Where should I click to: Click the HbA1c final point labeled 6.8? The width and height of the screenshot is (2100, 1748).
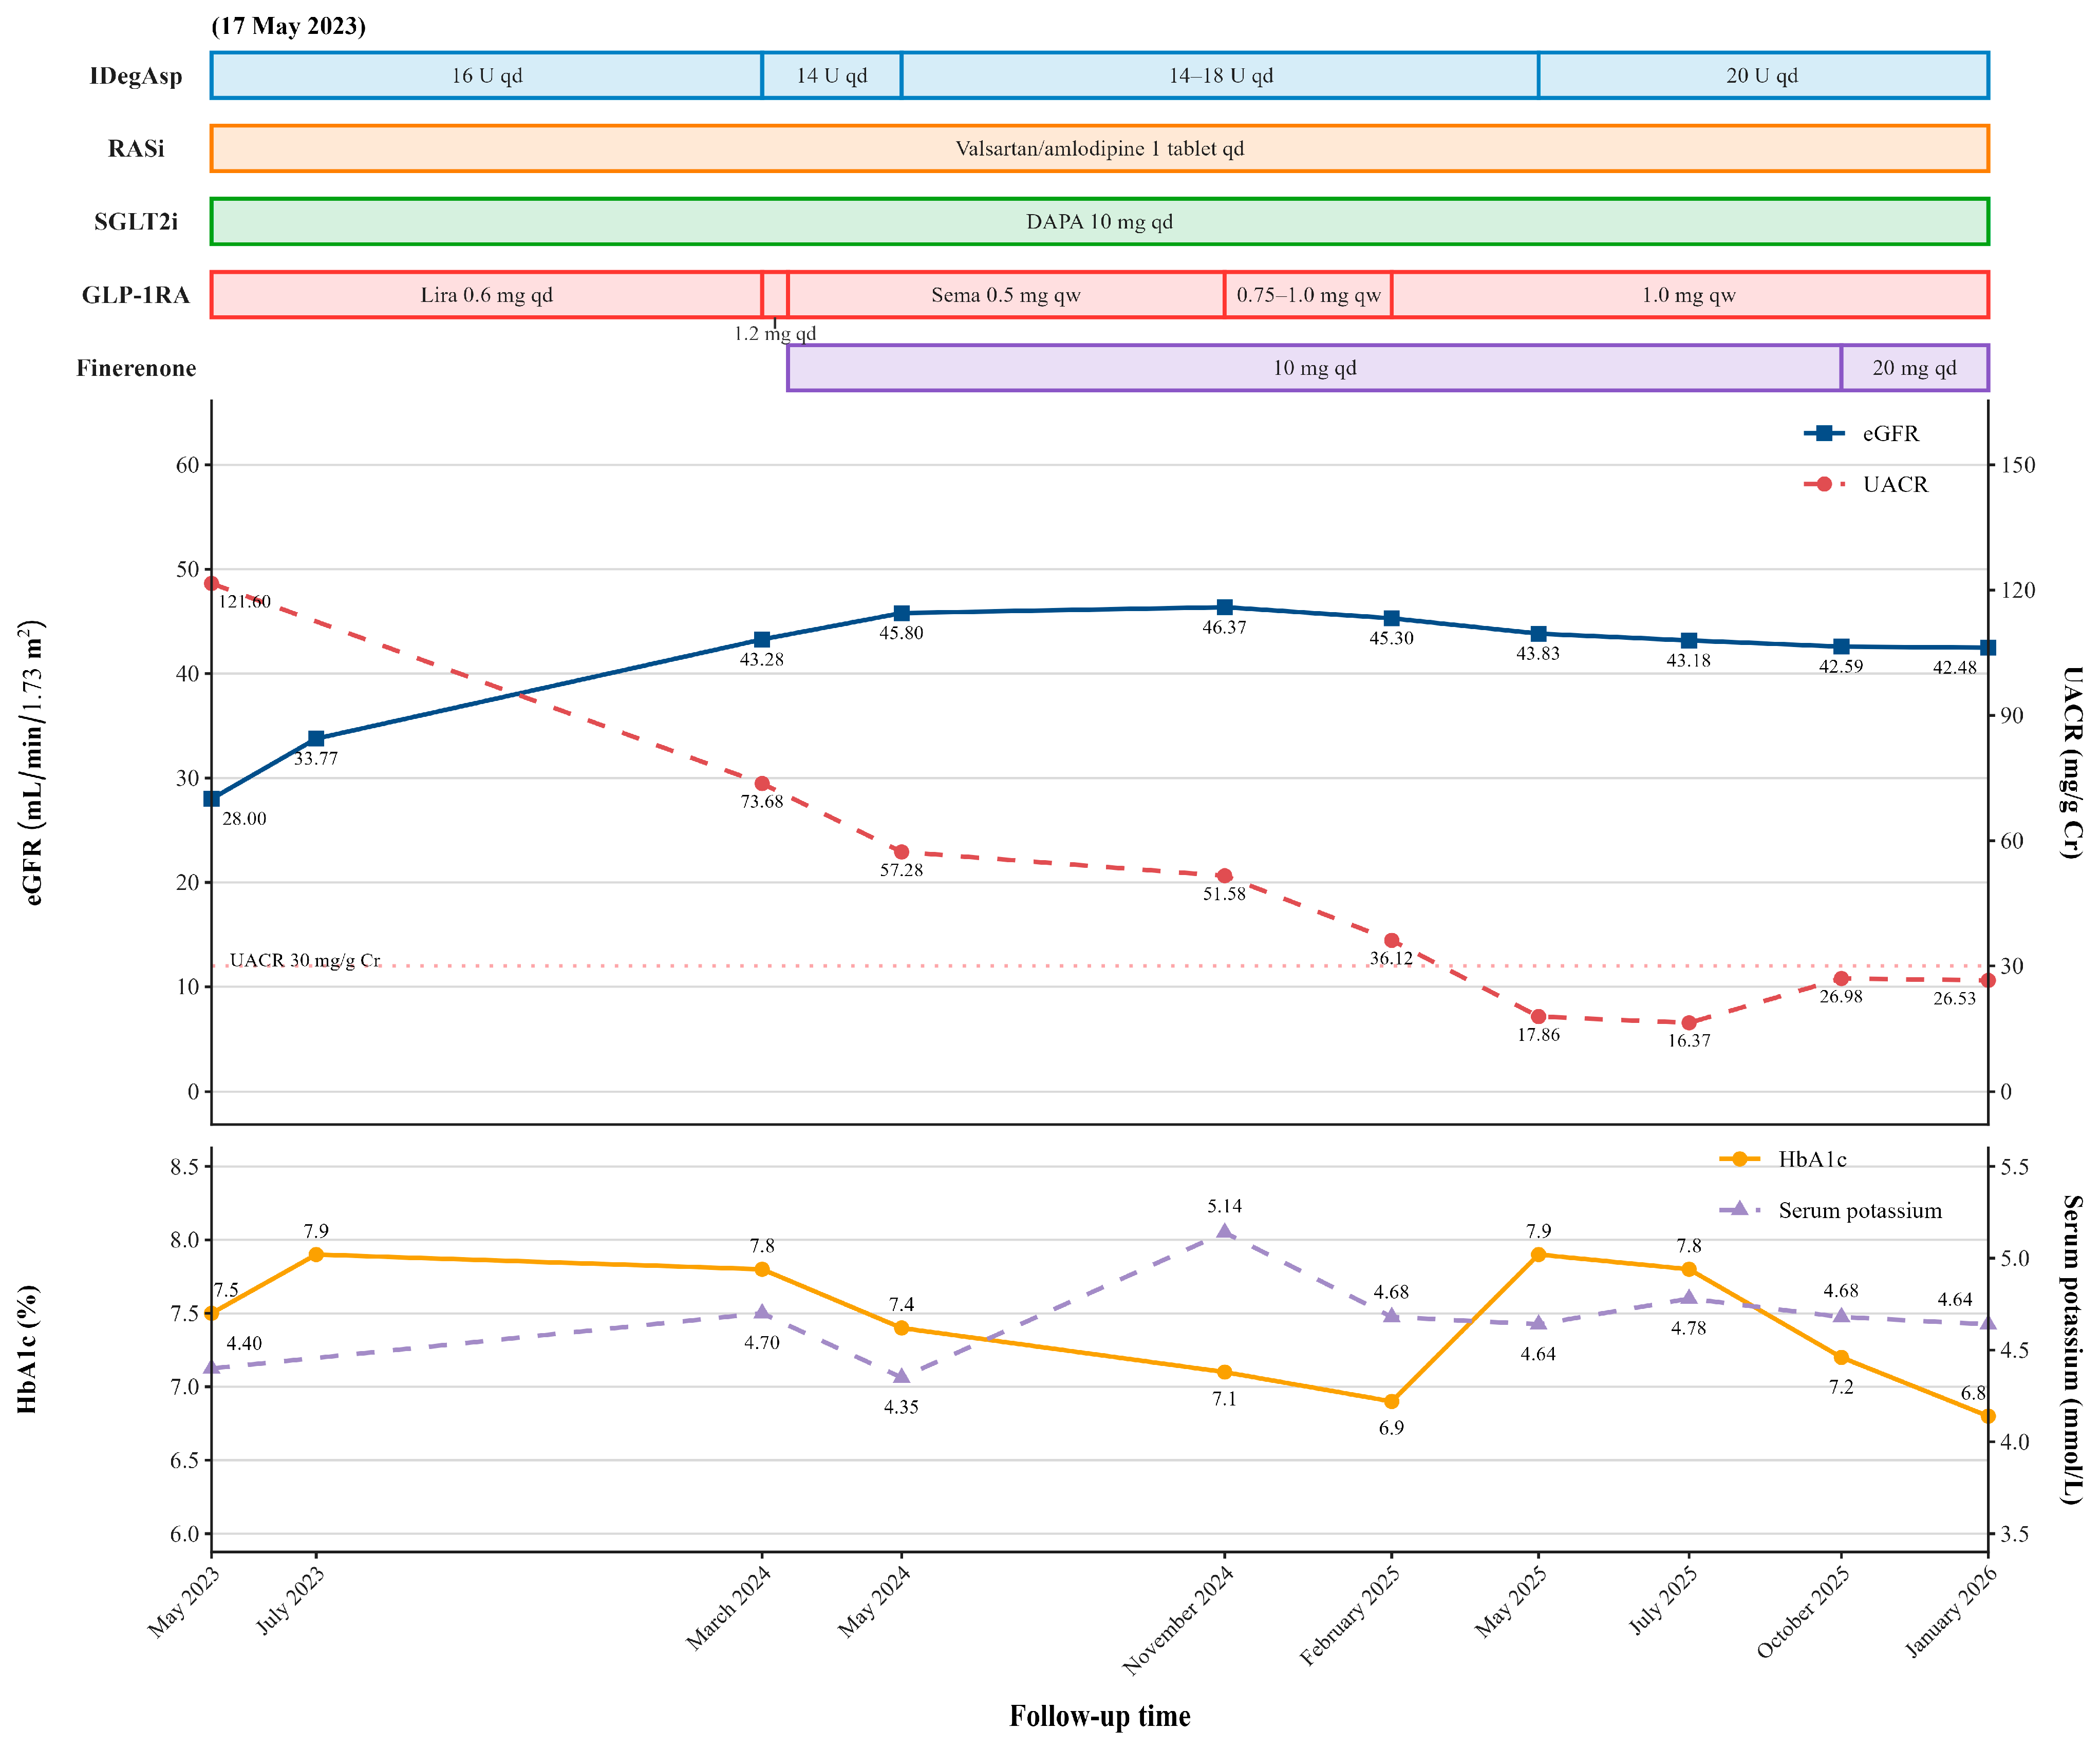pyautogui.click(x=1988, y=1416)
